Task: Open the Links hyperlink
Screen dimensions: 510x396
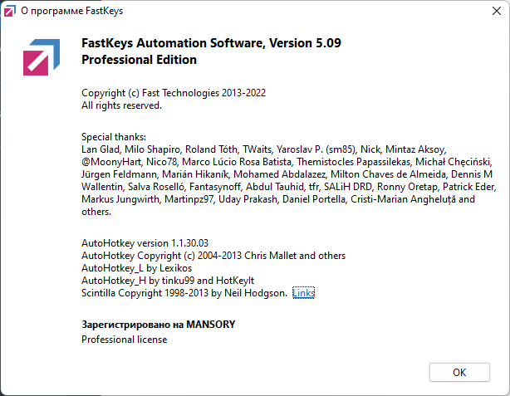Action: coord(303,293)
